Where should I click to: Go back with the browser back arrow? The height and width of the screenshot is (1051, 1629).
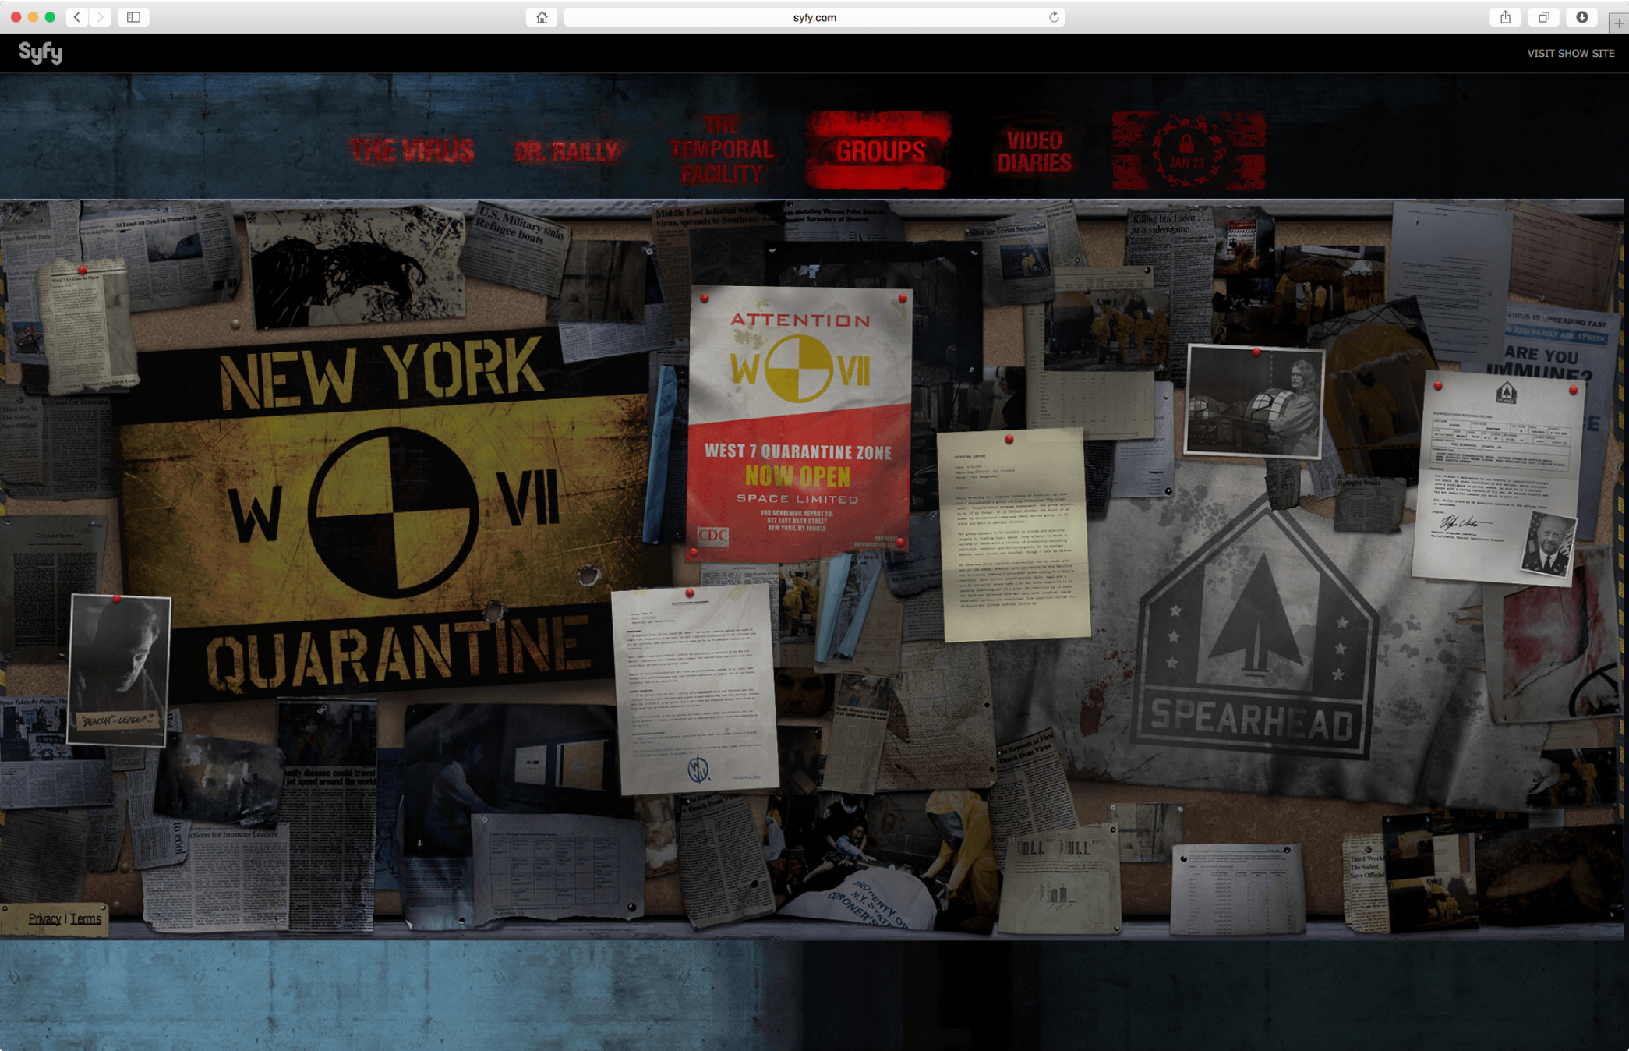76,17
